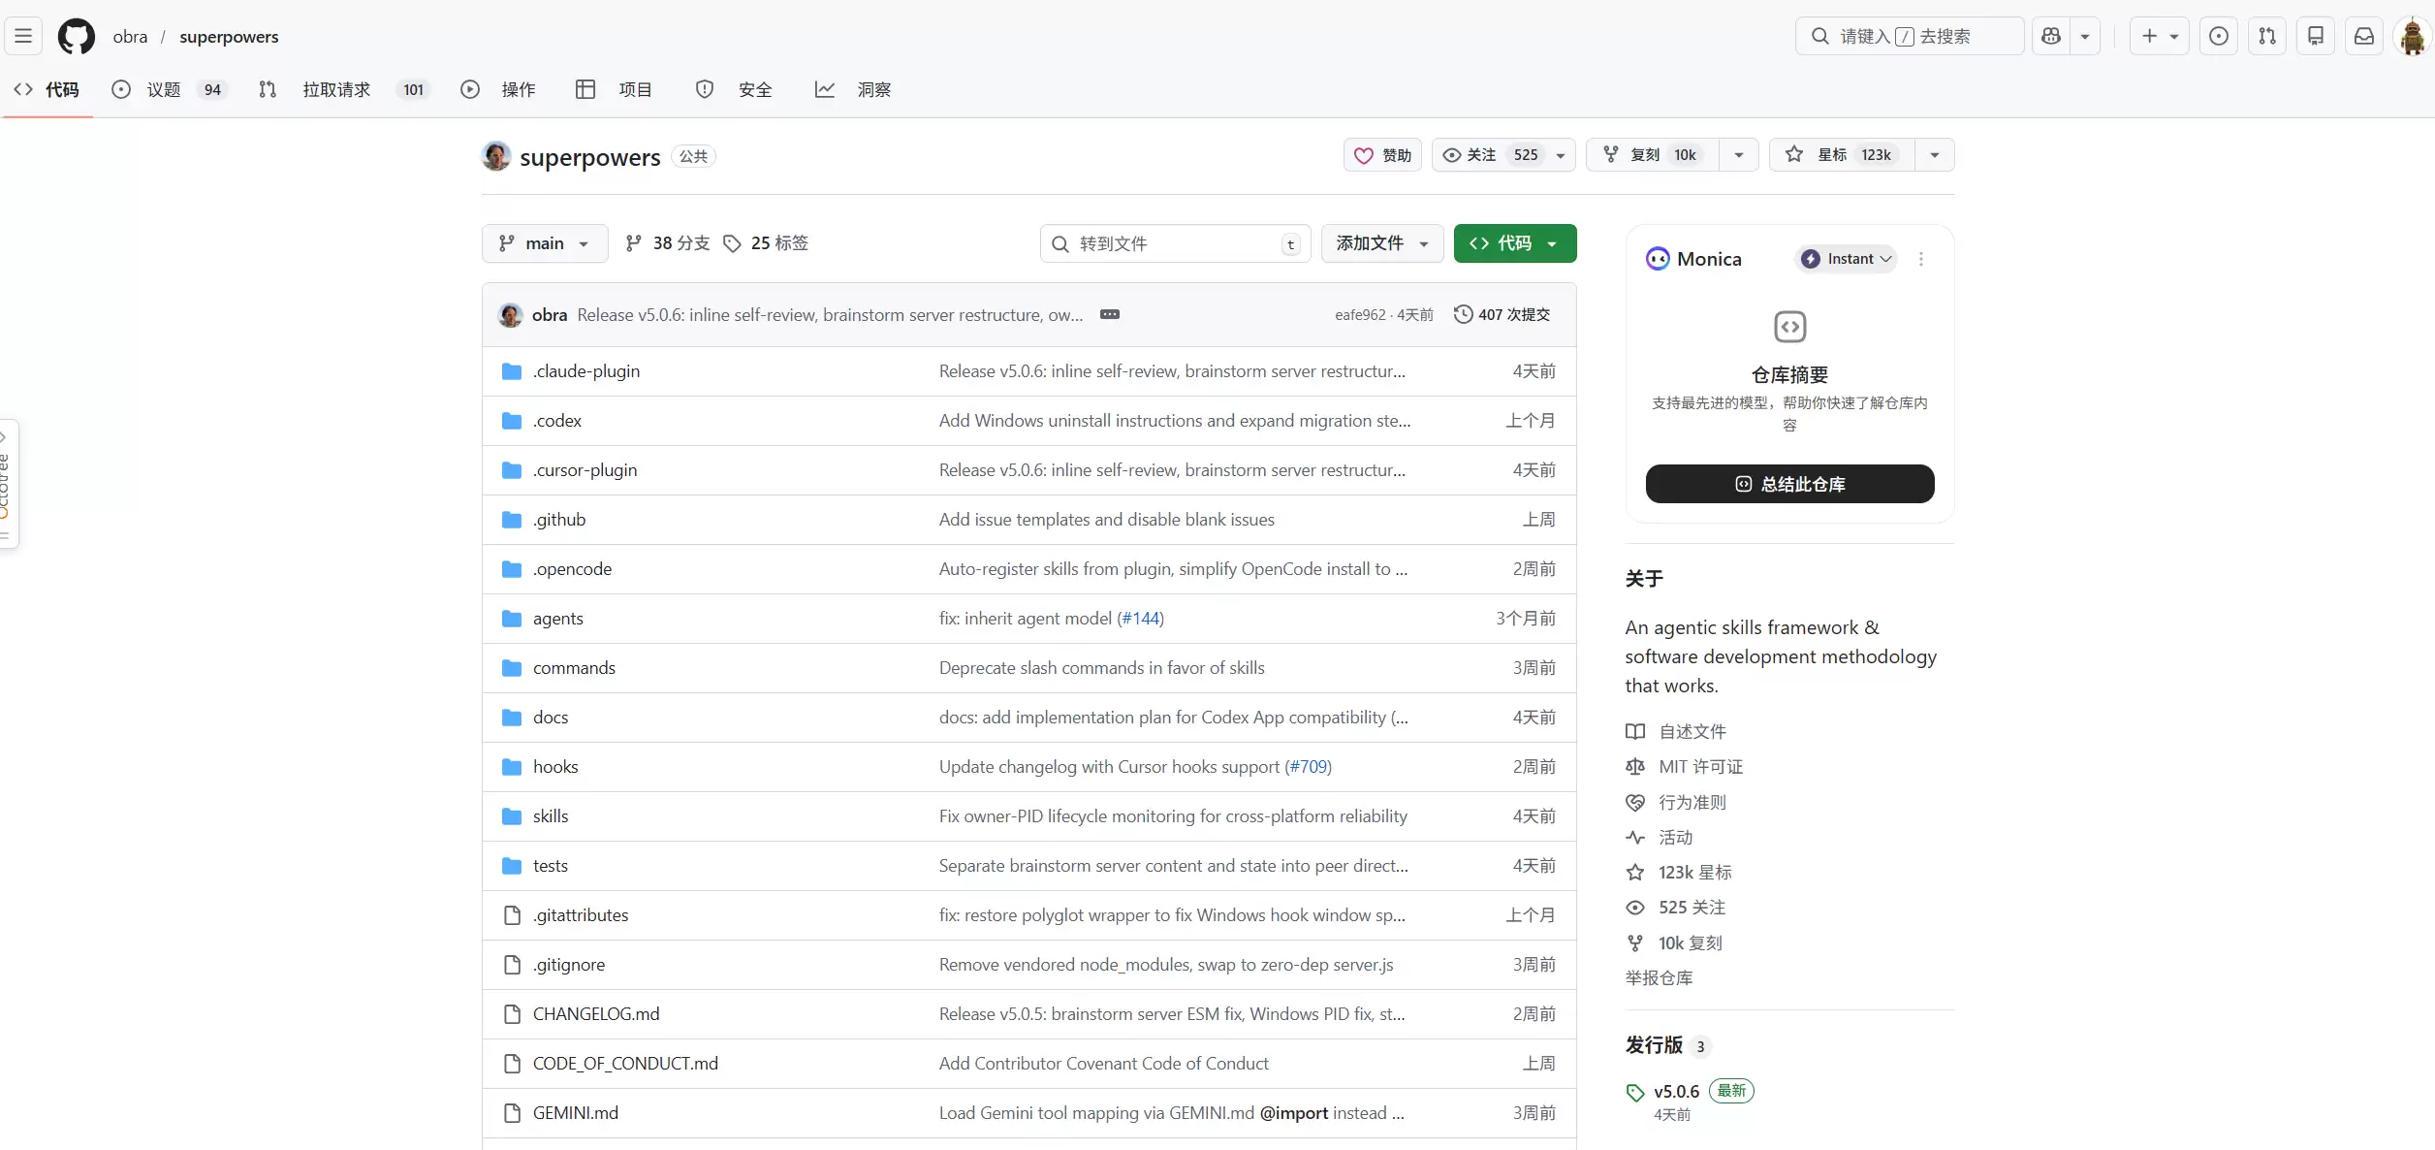Go to the GitHub homepage logo
Viewport: 2435px width, 1150px height.
pyautogui.click(x=77, y=36)
